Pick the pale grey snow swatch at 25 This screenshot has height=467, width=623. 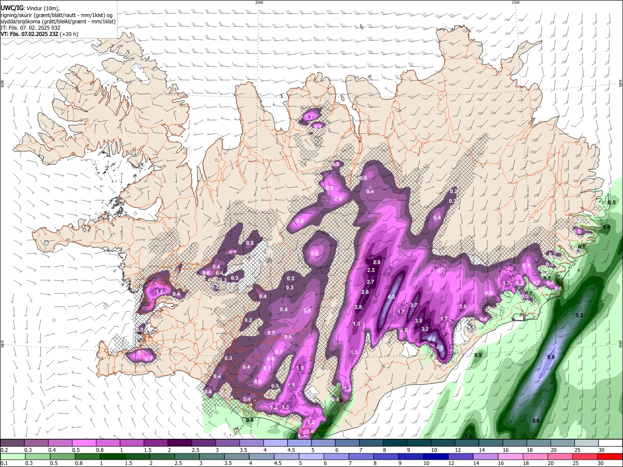(x=586, y=443)
